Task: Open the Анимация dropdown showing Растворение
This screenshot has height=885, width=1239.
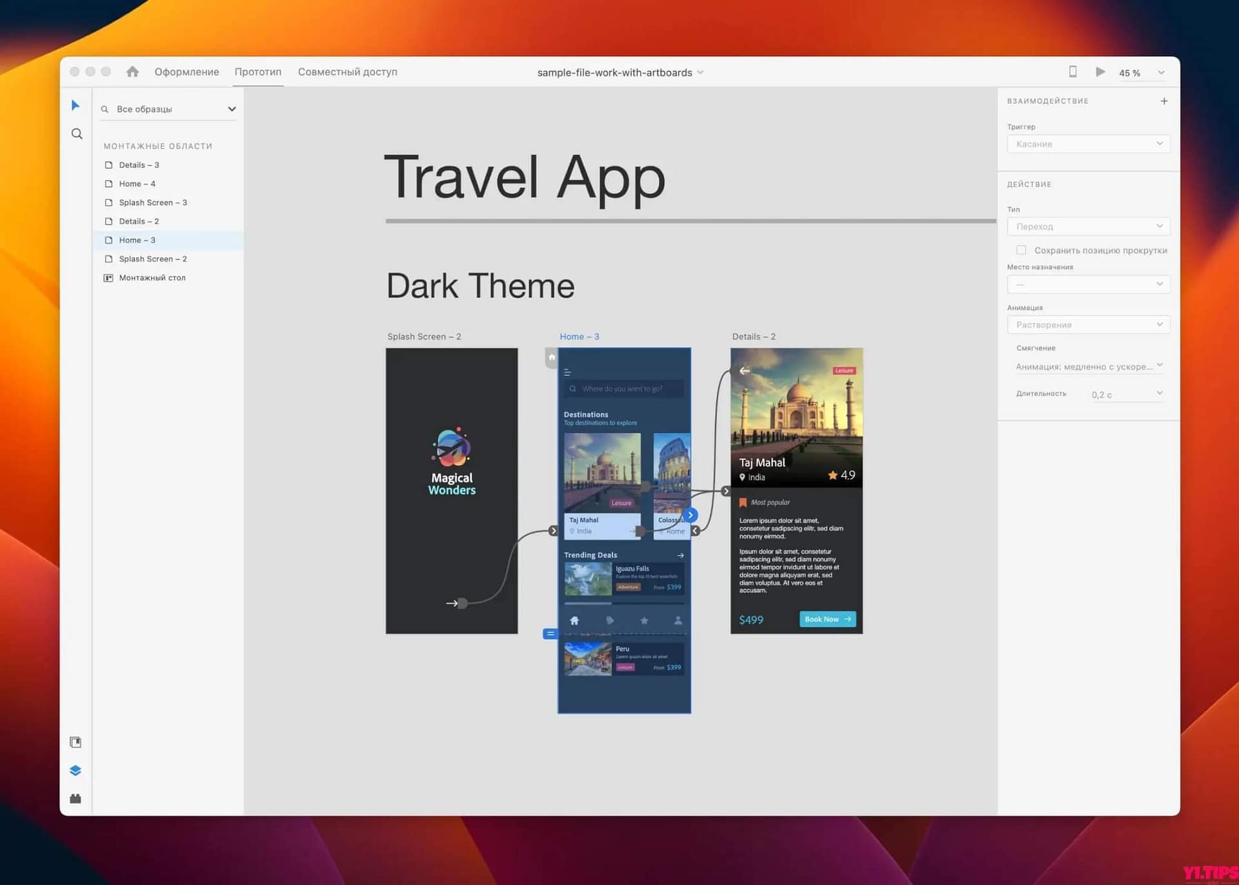Action: click(1088, 324)
